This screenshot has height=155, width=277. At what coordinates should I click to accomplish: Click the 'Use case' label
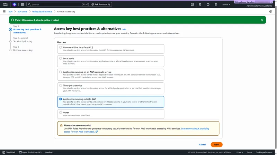click(x=62, y=42)
